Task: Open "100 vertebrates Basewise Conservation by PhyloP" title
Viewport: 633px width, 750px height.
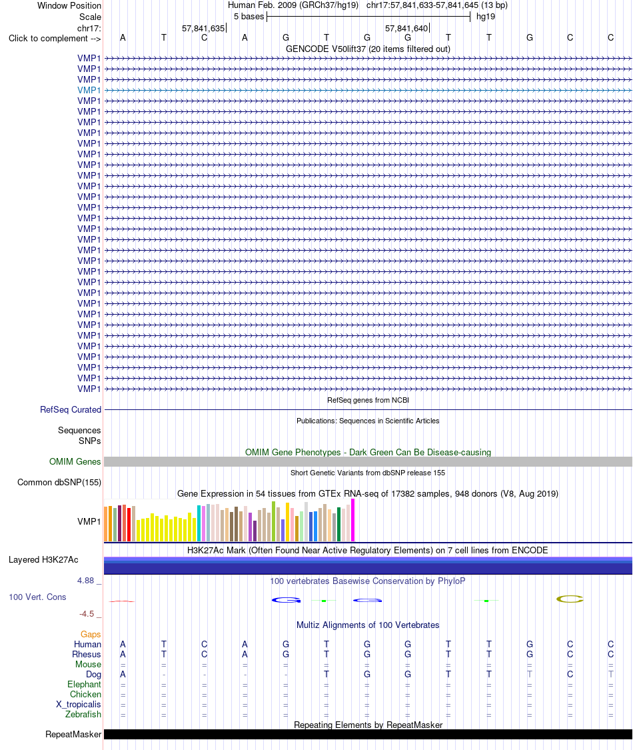Action: (368, 581)
